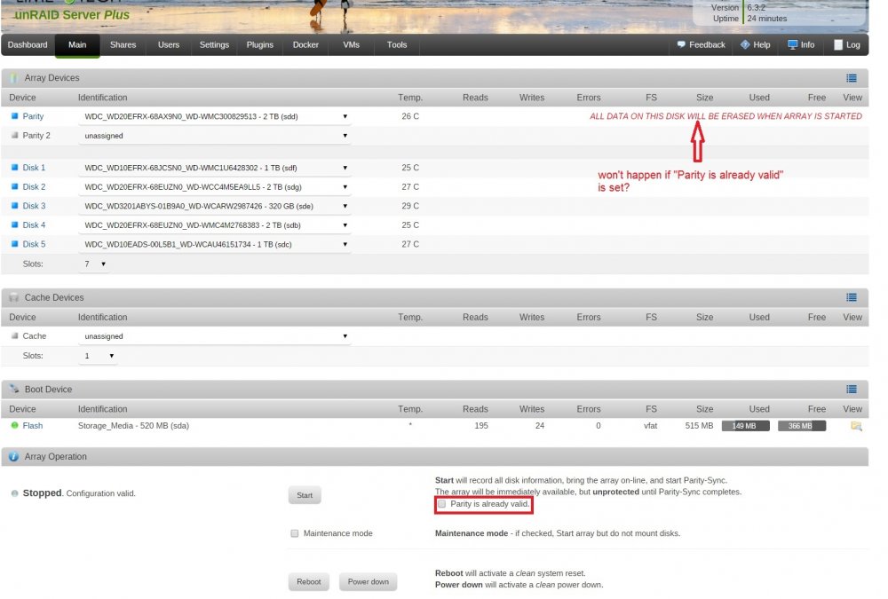Open the Disk 3 device link
The image size is (888, 599).
(x=34, y=206)
